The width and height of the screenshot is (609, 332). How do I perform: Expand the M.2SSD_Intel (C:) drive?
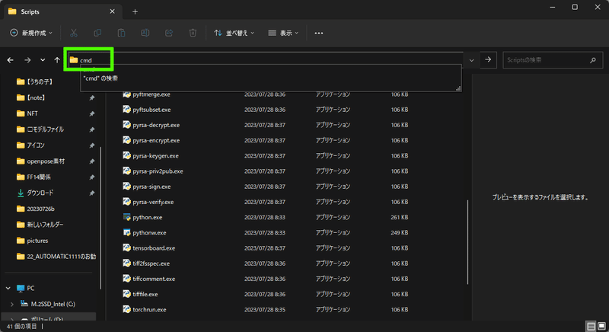[12, 304]
